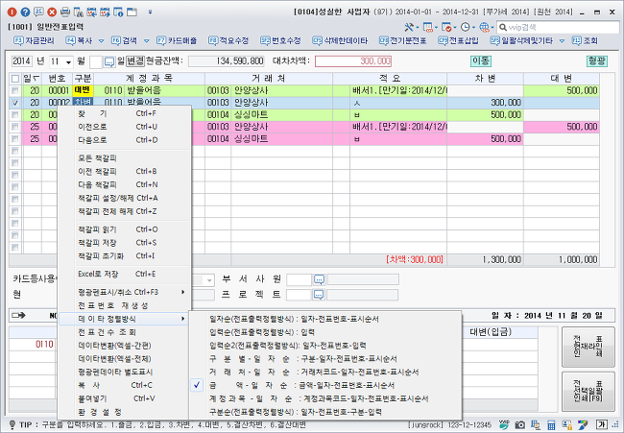Image resolution: width=624 pixels, height=433 pixels.
Task: Click the F3 자금관리 button
Action: click(x=34, y=41)
